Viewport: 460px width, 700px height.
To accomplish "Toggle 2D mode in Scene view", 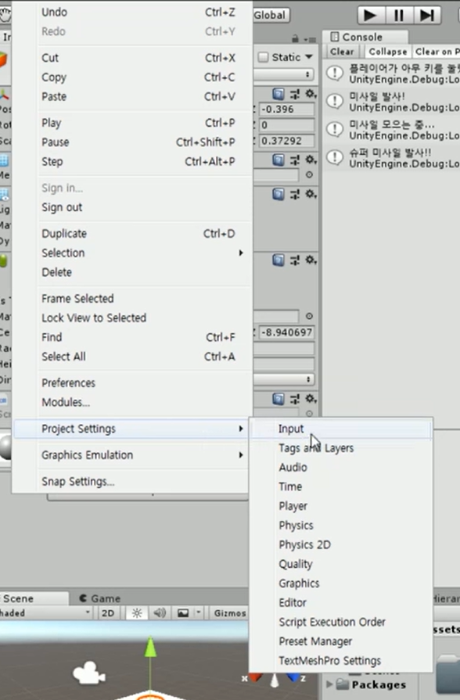I will [108, 613].
